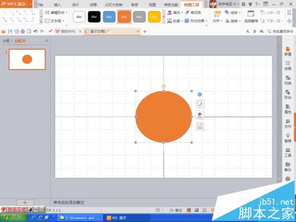Open the Text Box (文本框) dropdown
Screen dimensions: 296x222
pos(54,21)
